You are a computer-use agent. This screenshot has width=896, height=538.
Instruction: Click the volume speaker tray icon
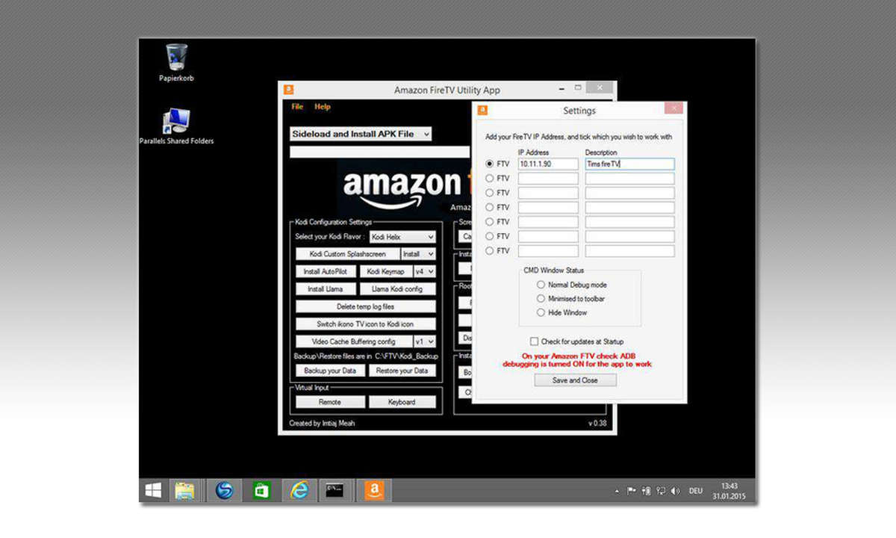[x=675, y=491]
